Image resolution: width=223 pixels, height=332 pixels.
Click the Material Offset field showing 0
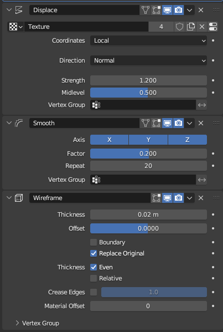(x=148, y=306)
